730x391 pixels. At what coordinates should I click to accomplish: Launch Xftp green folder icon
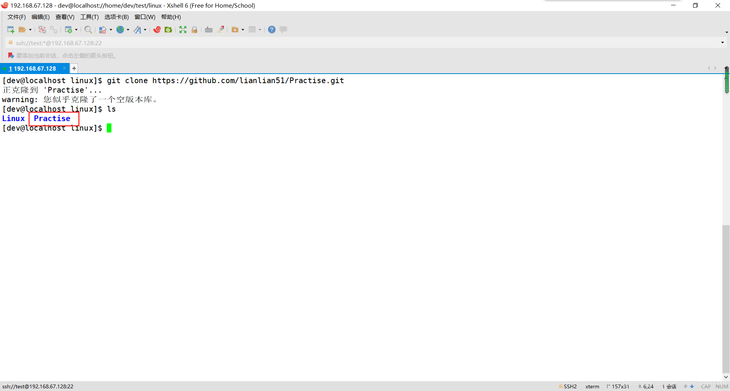coord(168,30)
